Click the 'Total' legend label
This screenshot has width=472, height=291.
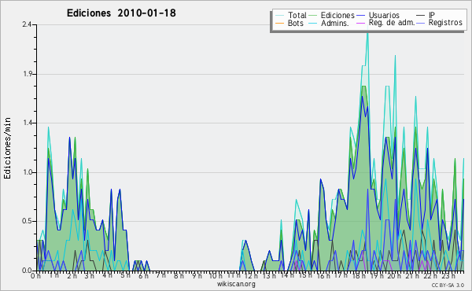point(297,15)
